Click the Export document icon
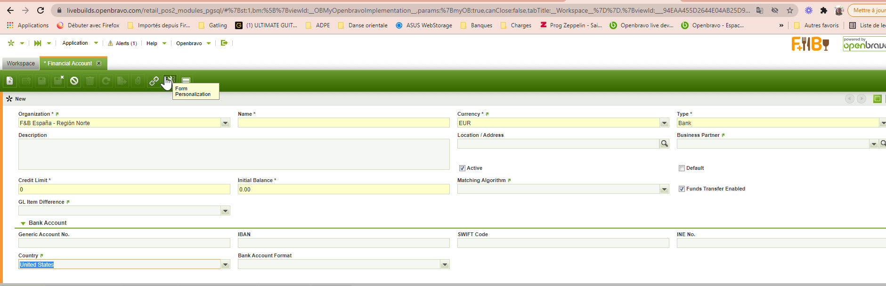 pyautogui.click(x=122, y=81)
